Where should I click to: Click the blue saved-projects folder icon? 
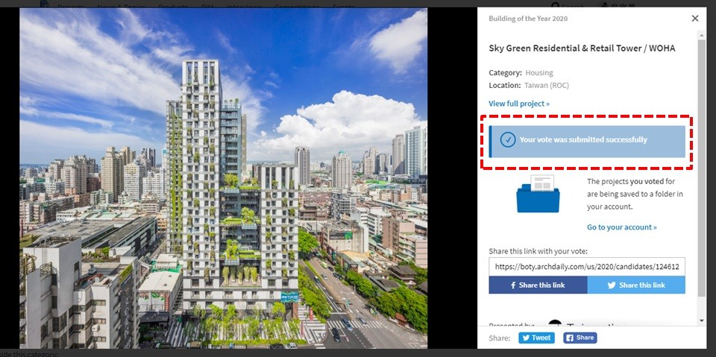click(x=538, y=194)
